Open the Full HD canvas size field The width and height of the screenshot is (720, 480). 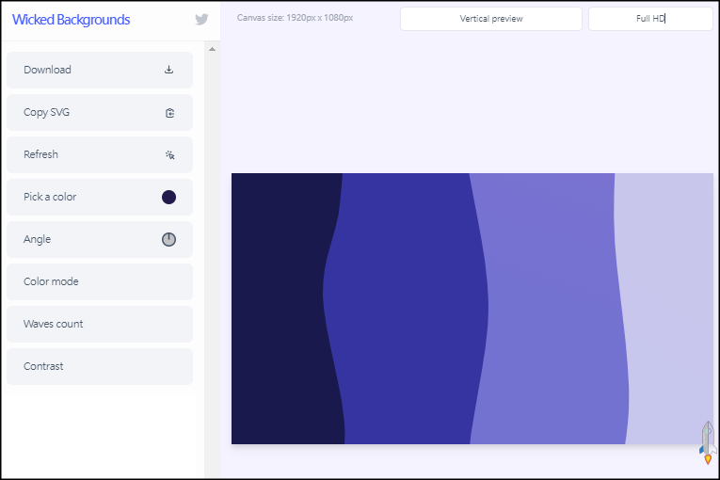(x=649, y=19)
